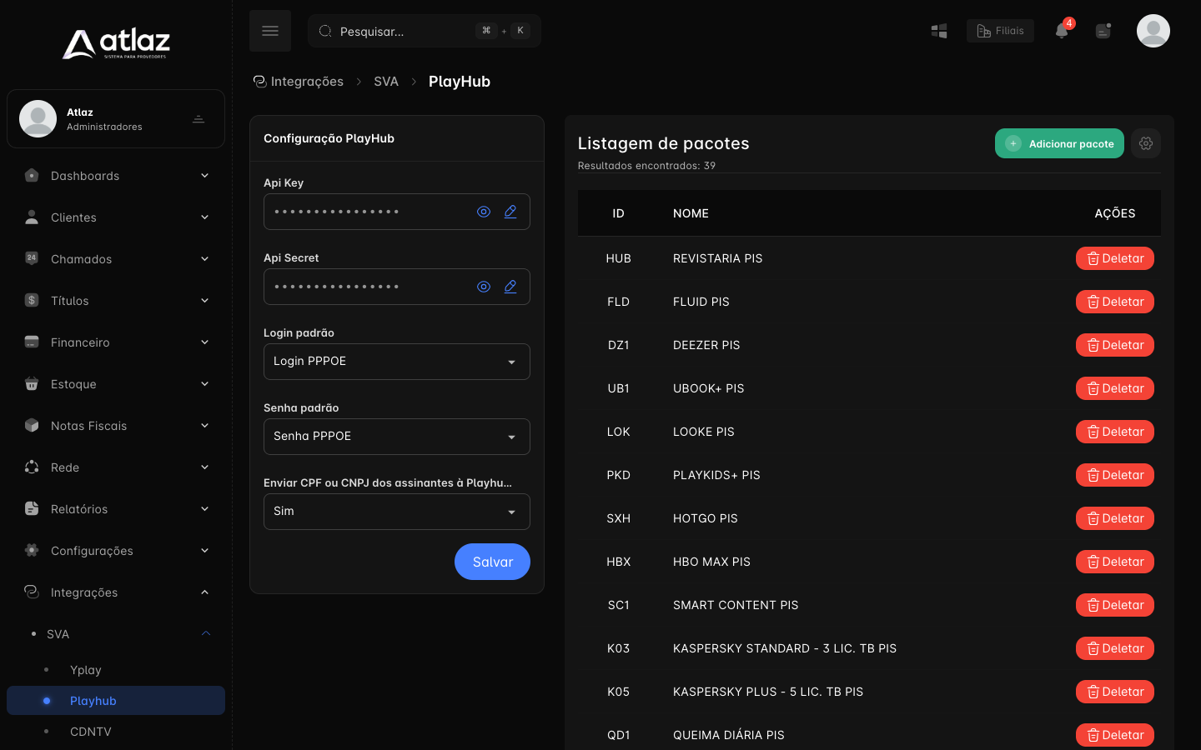Open the user avatar menu in header
The height and width of the screenshot is (750, 1201).
(x=1153, y=31)
